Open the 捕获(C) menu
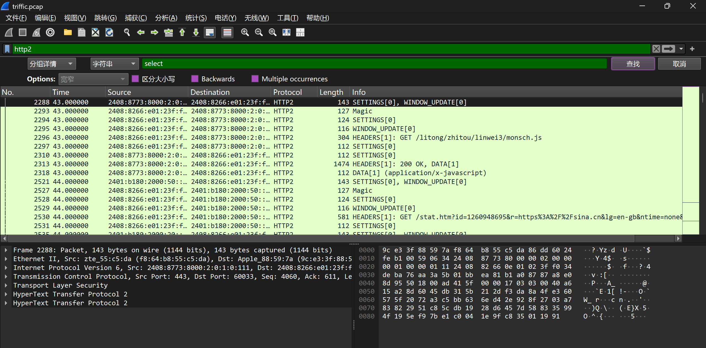This screenshot has height=348, width=706. [136, 18]
